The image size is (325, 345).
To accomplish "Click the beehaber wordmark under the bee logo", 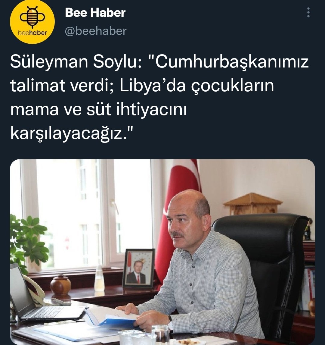I will tap(32, 33).
